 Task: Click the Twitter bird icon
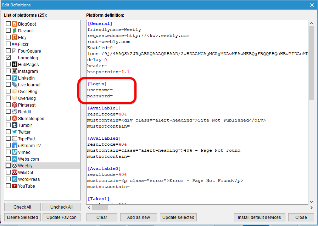(15, 132)
